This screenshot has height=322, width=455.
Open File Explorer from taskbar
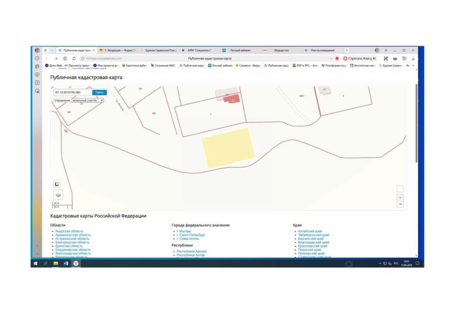coord(56,263)
